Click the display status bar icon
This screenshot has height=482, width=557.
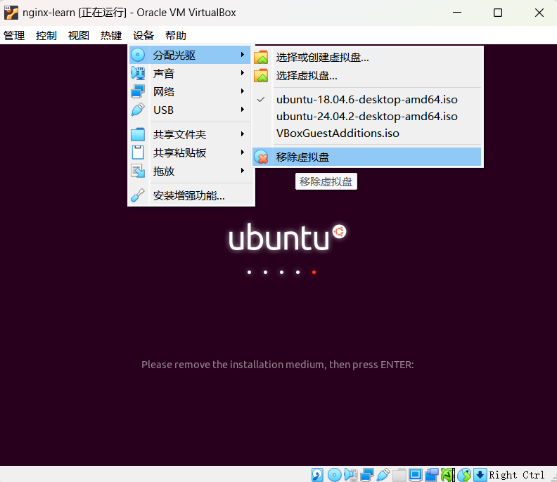(x=415, y=474)
